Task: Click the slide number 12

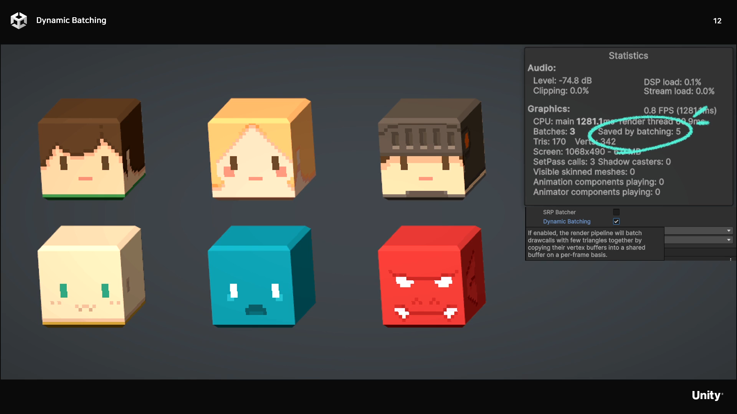Action: coord(717,21)
